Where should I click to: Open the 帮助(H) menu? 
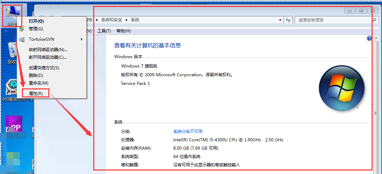coord(124,31)
